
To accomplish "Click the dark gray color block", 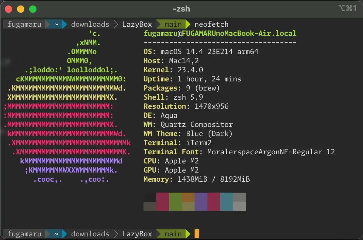I will pyautogui.click(x=150, y=206).
